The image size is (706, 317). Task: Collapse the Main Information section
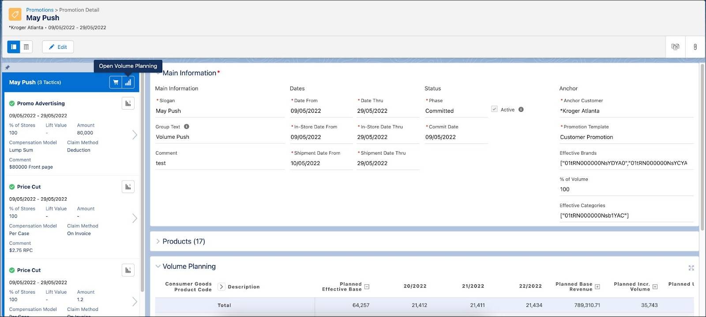(158, 73)
